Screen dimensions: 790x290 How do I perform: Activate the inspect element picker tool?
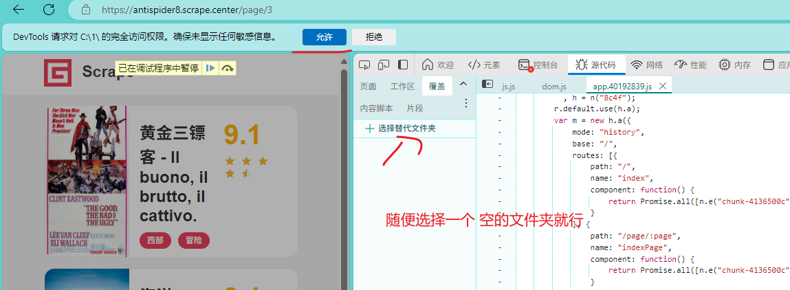(x=365, y=65)
